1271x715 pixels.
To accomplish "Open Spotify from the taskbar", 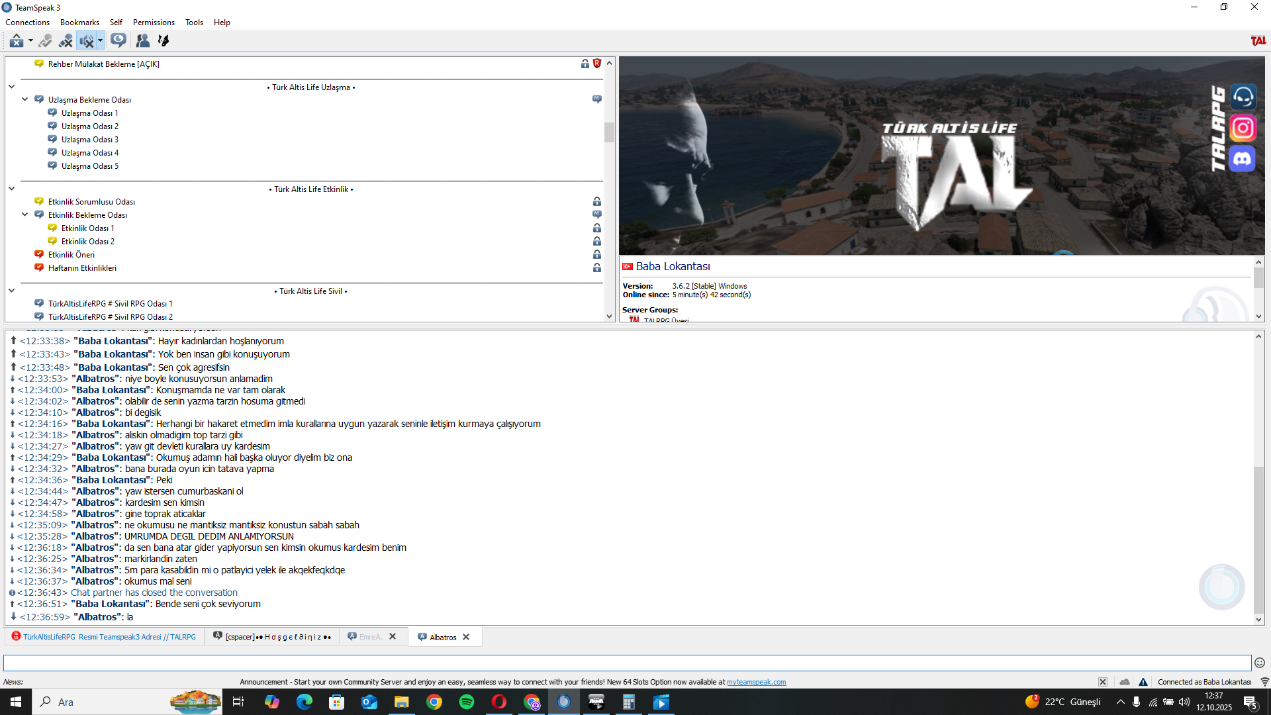I will pos(467,702).
